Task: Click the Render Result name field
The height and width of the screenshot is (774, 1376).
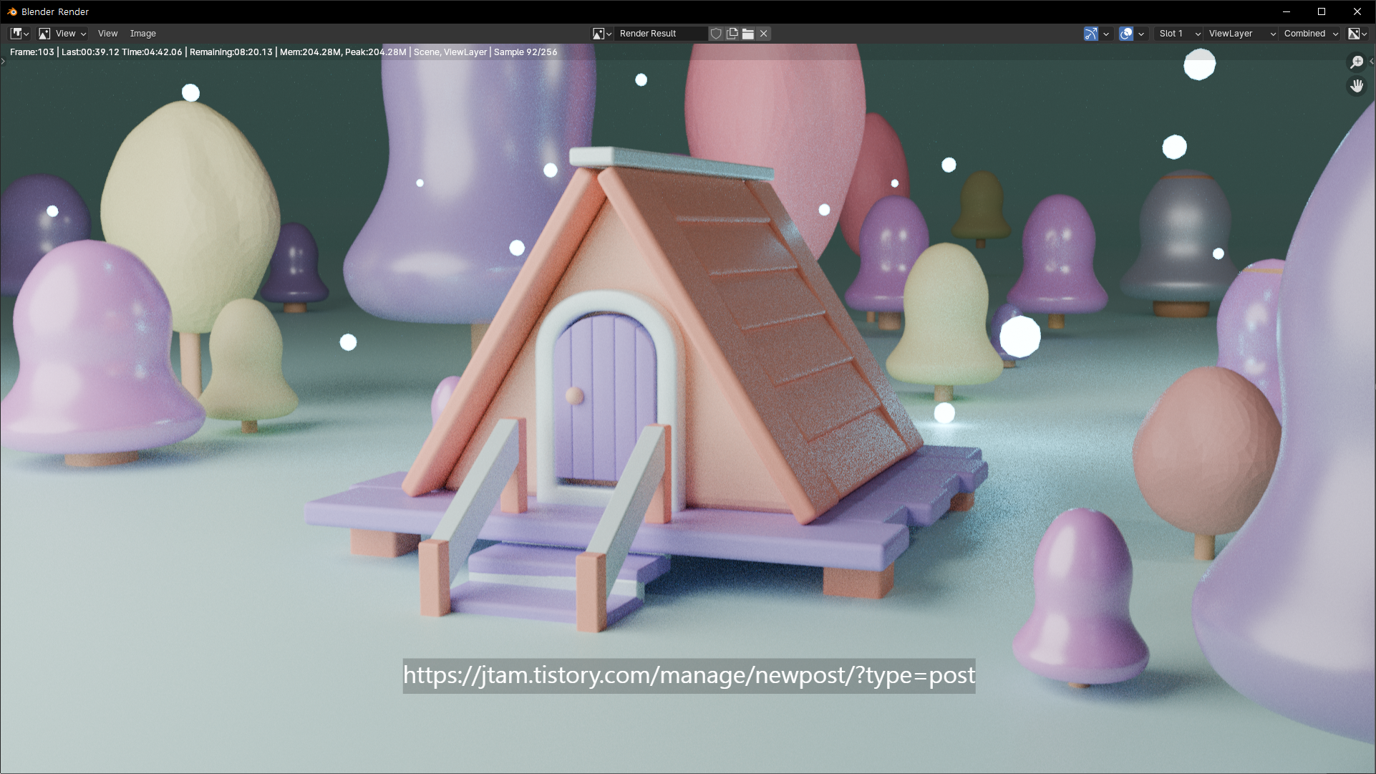Action: click(660, 34)
